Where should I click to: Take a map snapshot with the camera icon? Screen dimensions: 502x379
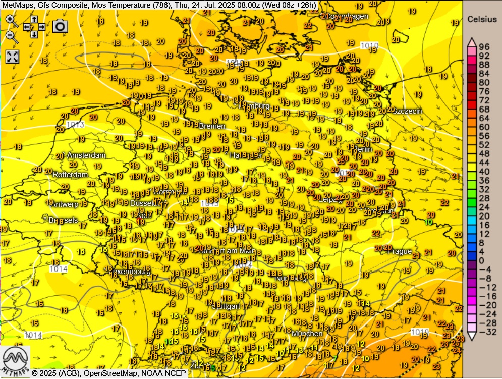pyautogui.click(x=60, y=26)
